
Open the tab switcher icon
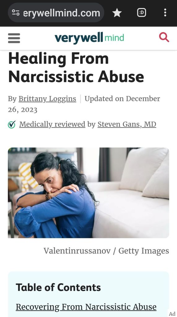(x=141, y=13)
